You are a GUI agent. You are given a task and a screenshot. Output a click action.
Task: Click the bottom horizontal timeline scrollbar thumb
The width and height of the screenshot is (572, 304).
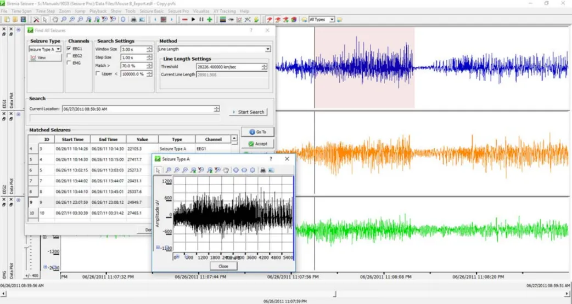click(x=334, y=294)
